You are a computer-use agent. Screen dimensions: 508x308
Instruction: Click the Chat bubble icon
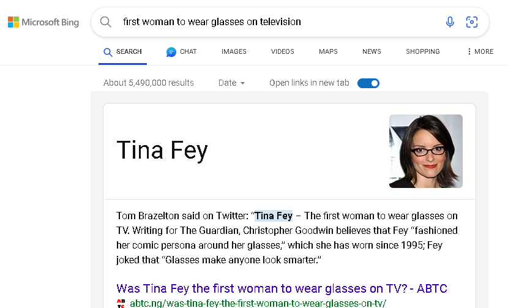pyautogui.click(x=171, y=52)
